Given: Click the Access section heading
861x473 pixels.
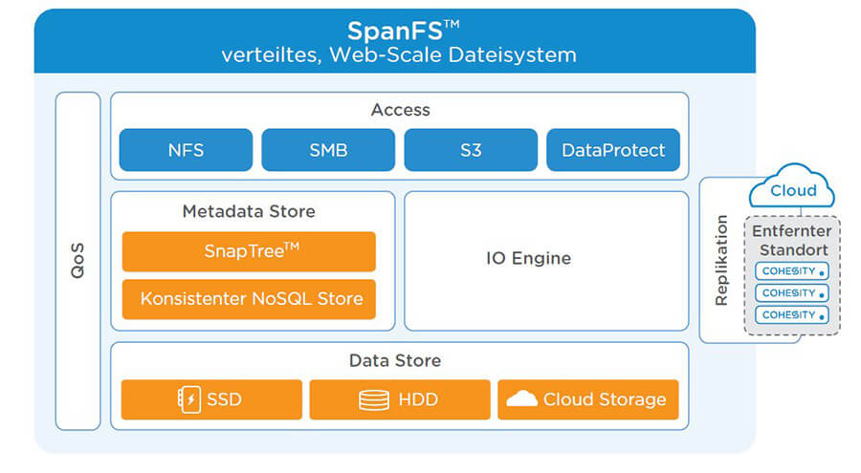Looking at the screenshot, I should (400, 110).
